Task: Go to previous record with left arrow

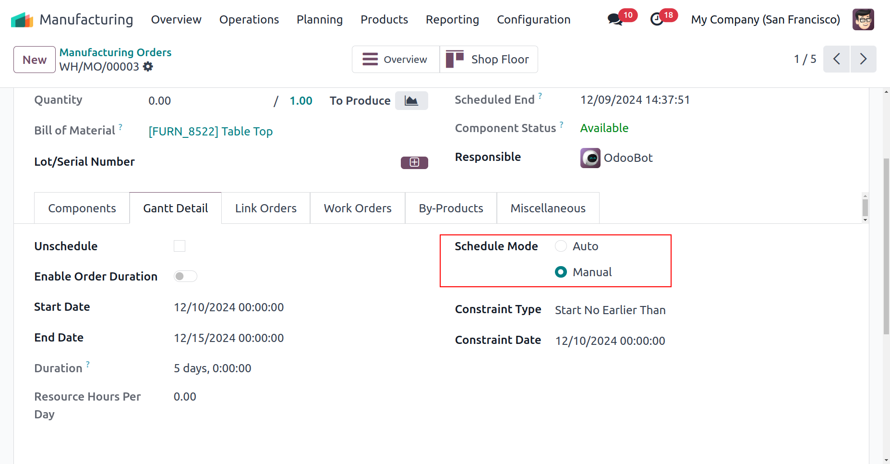Action: tap(836, 59)
